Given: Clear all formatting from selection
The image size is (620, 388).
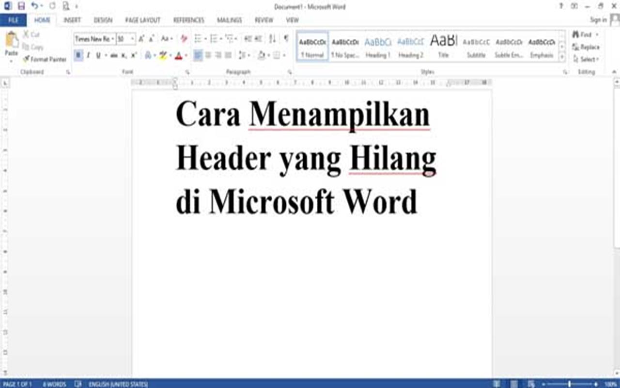Looking at the screenshot, I should pyautogui.click(x=184, y=39).
